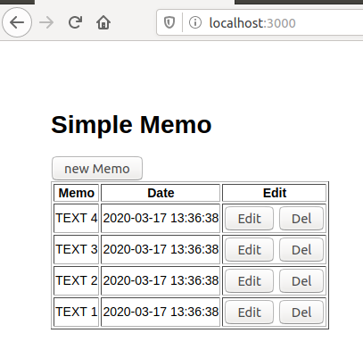Click the date cell in TEXT 4 row
This screenshot has width=363, height=350.
click(161, 218)
